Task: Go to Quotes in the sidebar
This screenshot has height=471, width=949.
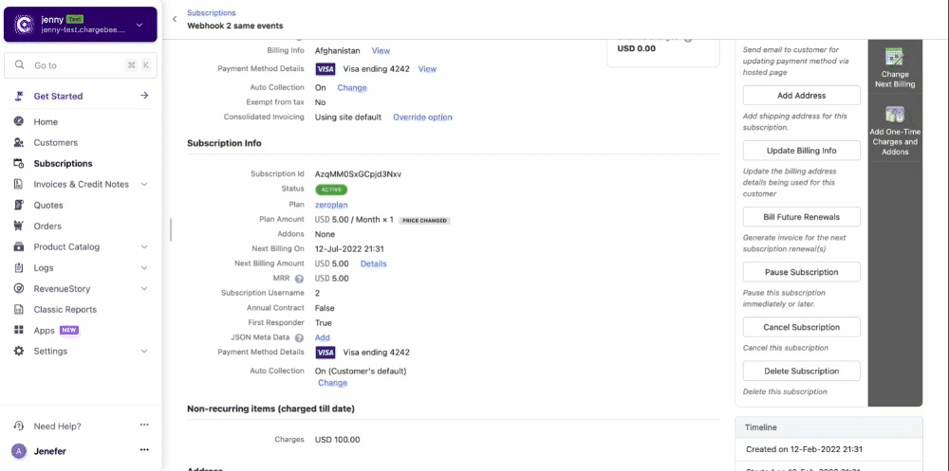Action: (x=47, y=206)
